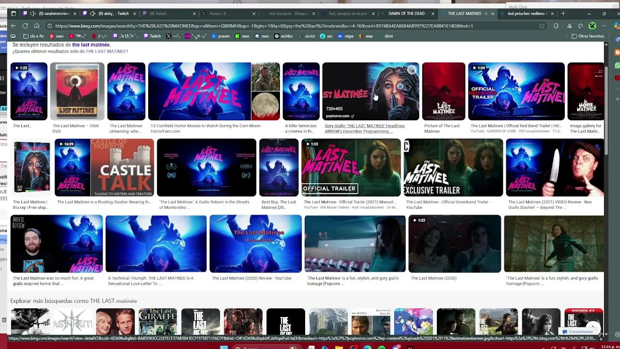The width and height of the screenshot is (620, 349).
Task: Open 'The Last Matinee – Orbit DVD' caption
Action: click(x=76, y=128)
